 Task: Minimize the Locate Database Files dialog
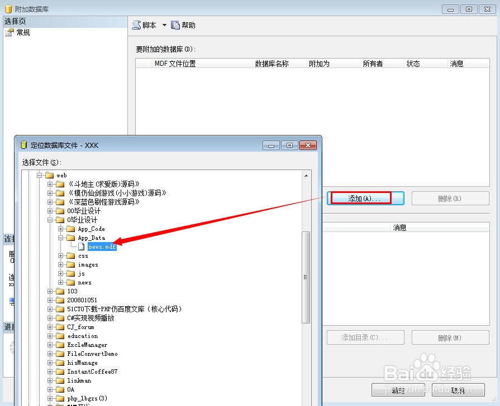(271, 145)
